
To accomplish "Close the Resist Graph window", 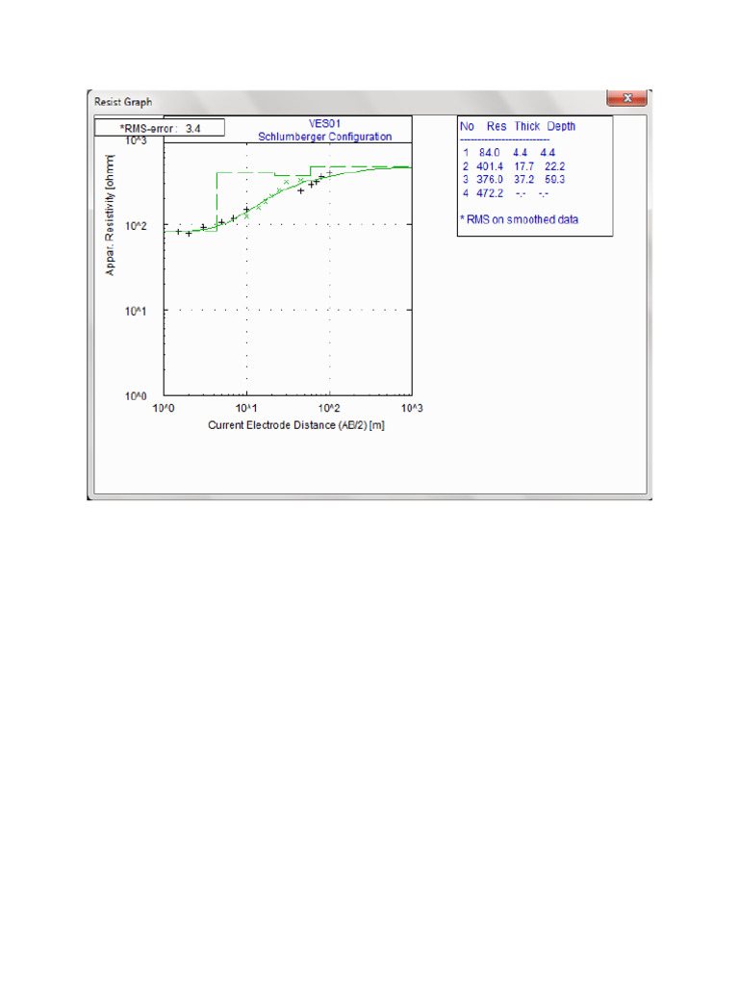I will point(626,98).
